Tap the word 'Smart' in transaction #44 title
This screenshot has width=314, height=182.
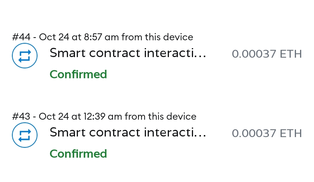[x=68, y=53]
